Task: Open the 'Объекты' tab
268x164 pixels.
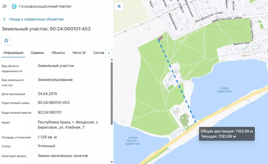Action: 58,53
